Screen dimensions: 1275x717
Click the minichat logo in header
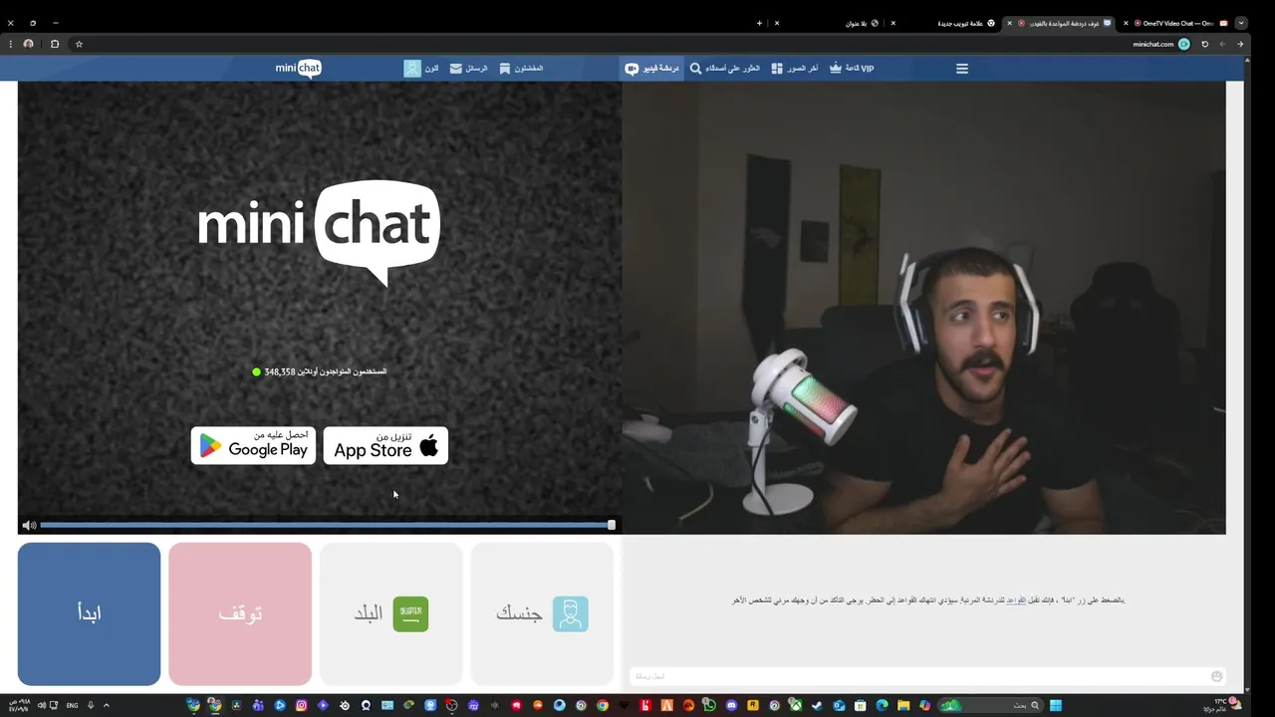[299, 69]
